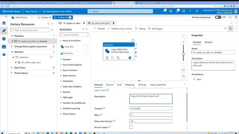Open the help question mark icon
This screenshot has width=239, height=134.
tap(190, 11)
